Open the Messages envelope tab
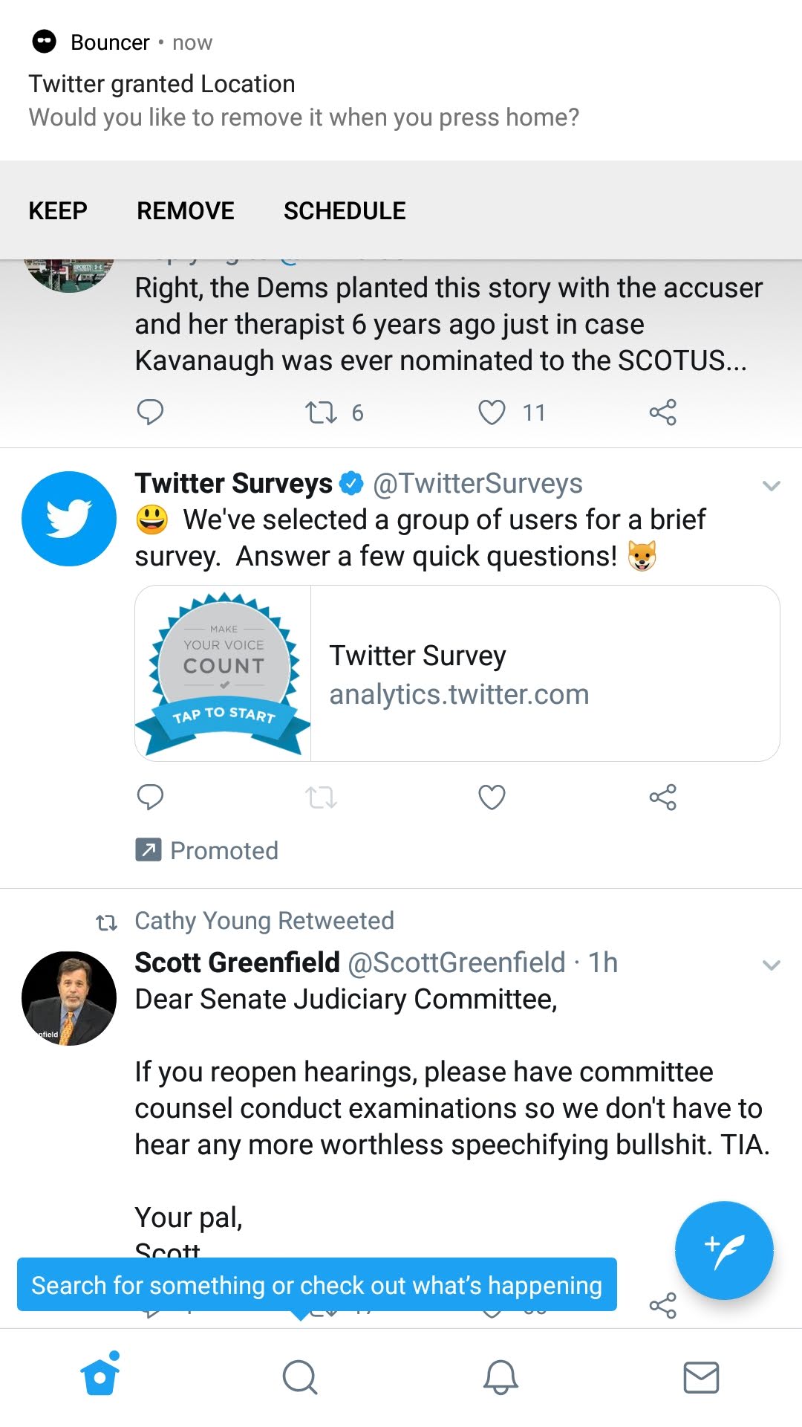The image size is (802, 1427). coord(700,1377)
